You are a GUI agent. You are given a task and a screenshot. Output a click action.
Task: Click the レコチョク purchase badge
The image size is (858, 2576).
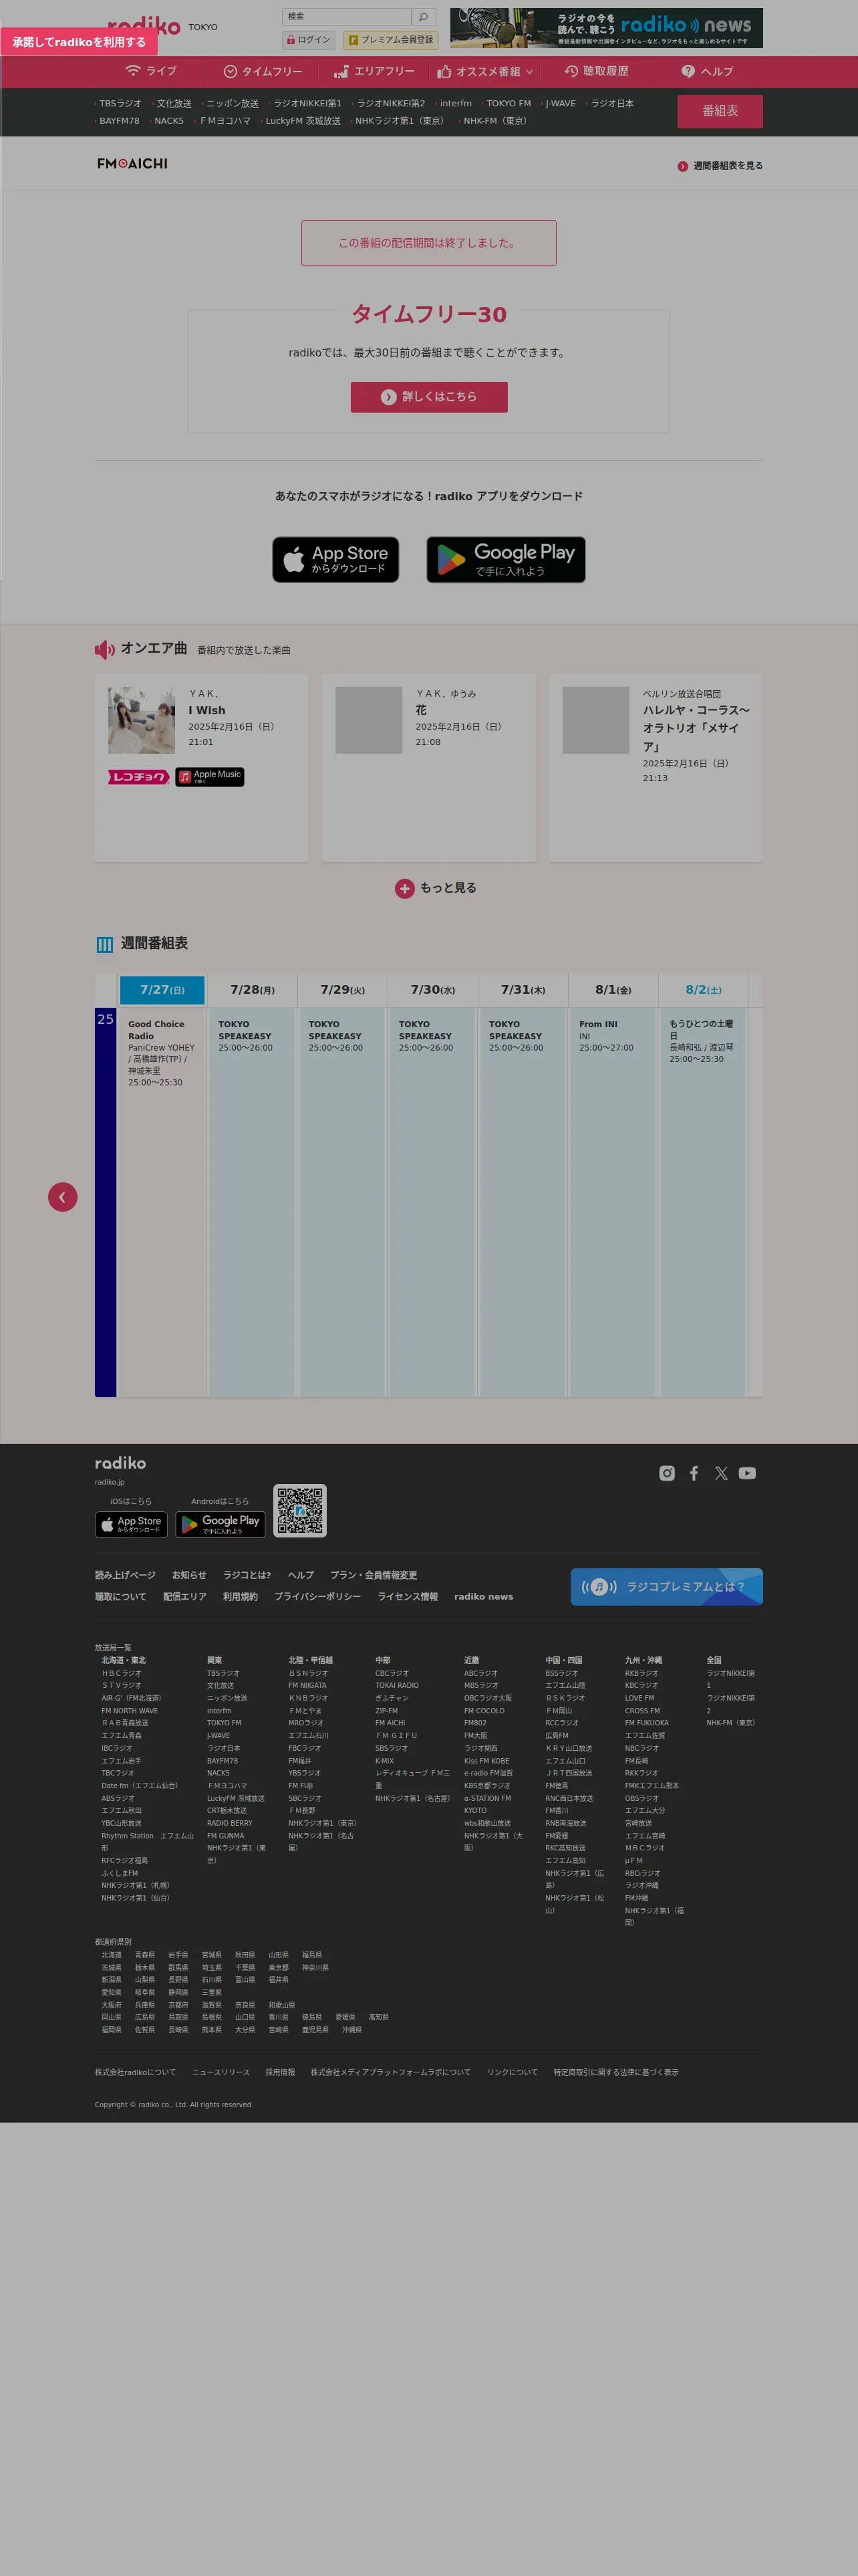click(x=139, y=777)
